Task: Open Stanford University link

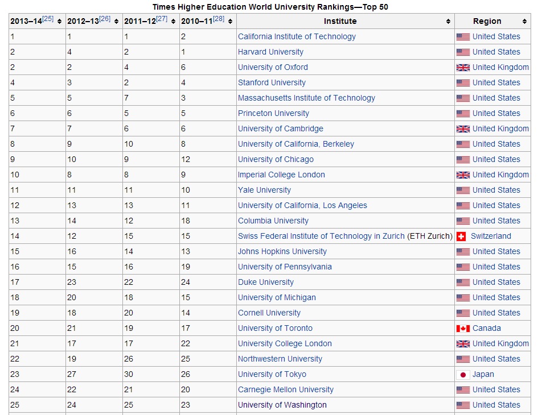Action: 272,82
